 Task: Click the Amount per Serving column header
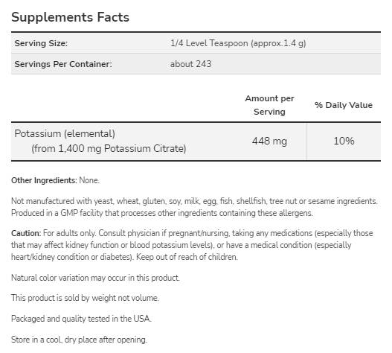(269, 105)
